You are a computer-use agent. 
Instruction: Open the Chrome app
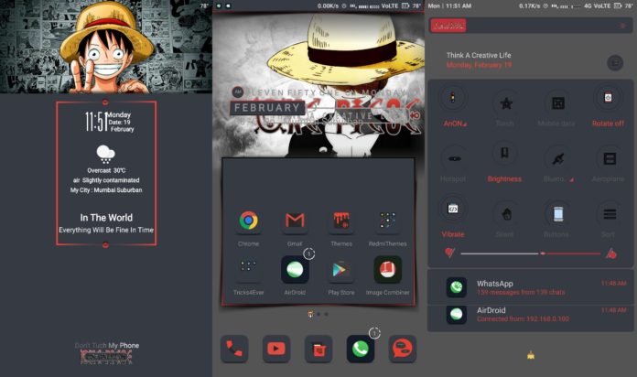point(248,221)
